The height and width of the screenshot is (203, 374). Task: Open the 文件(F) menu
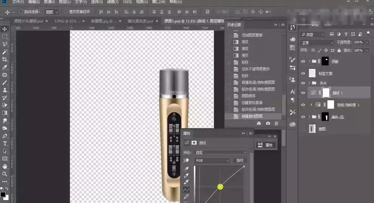pyautogui.click(x=18, y=2)
